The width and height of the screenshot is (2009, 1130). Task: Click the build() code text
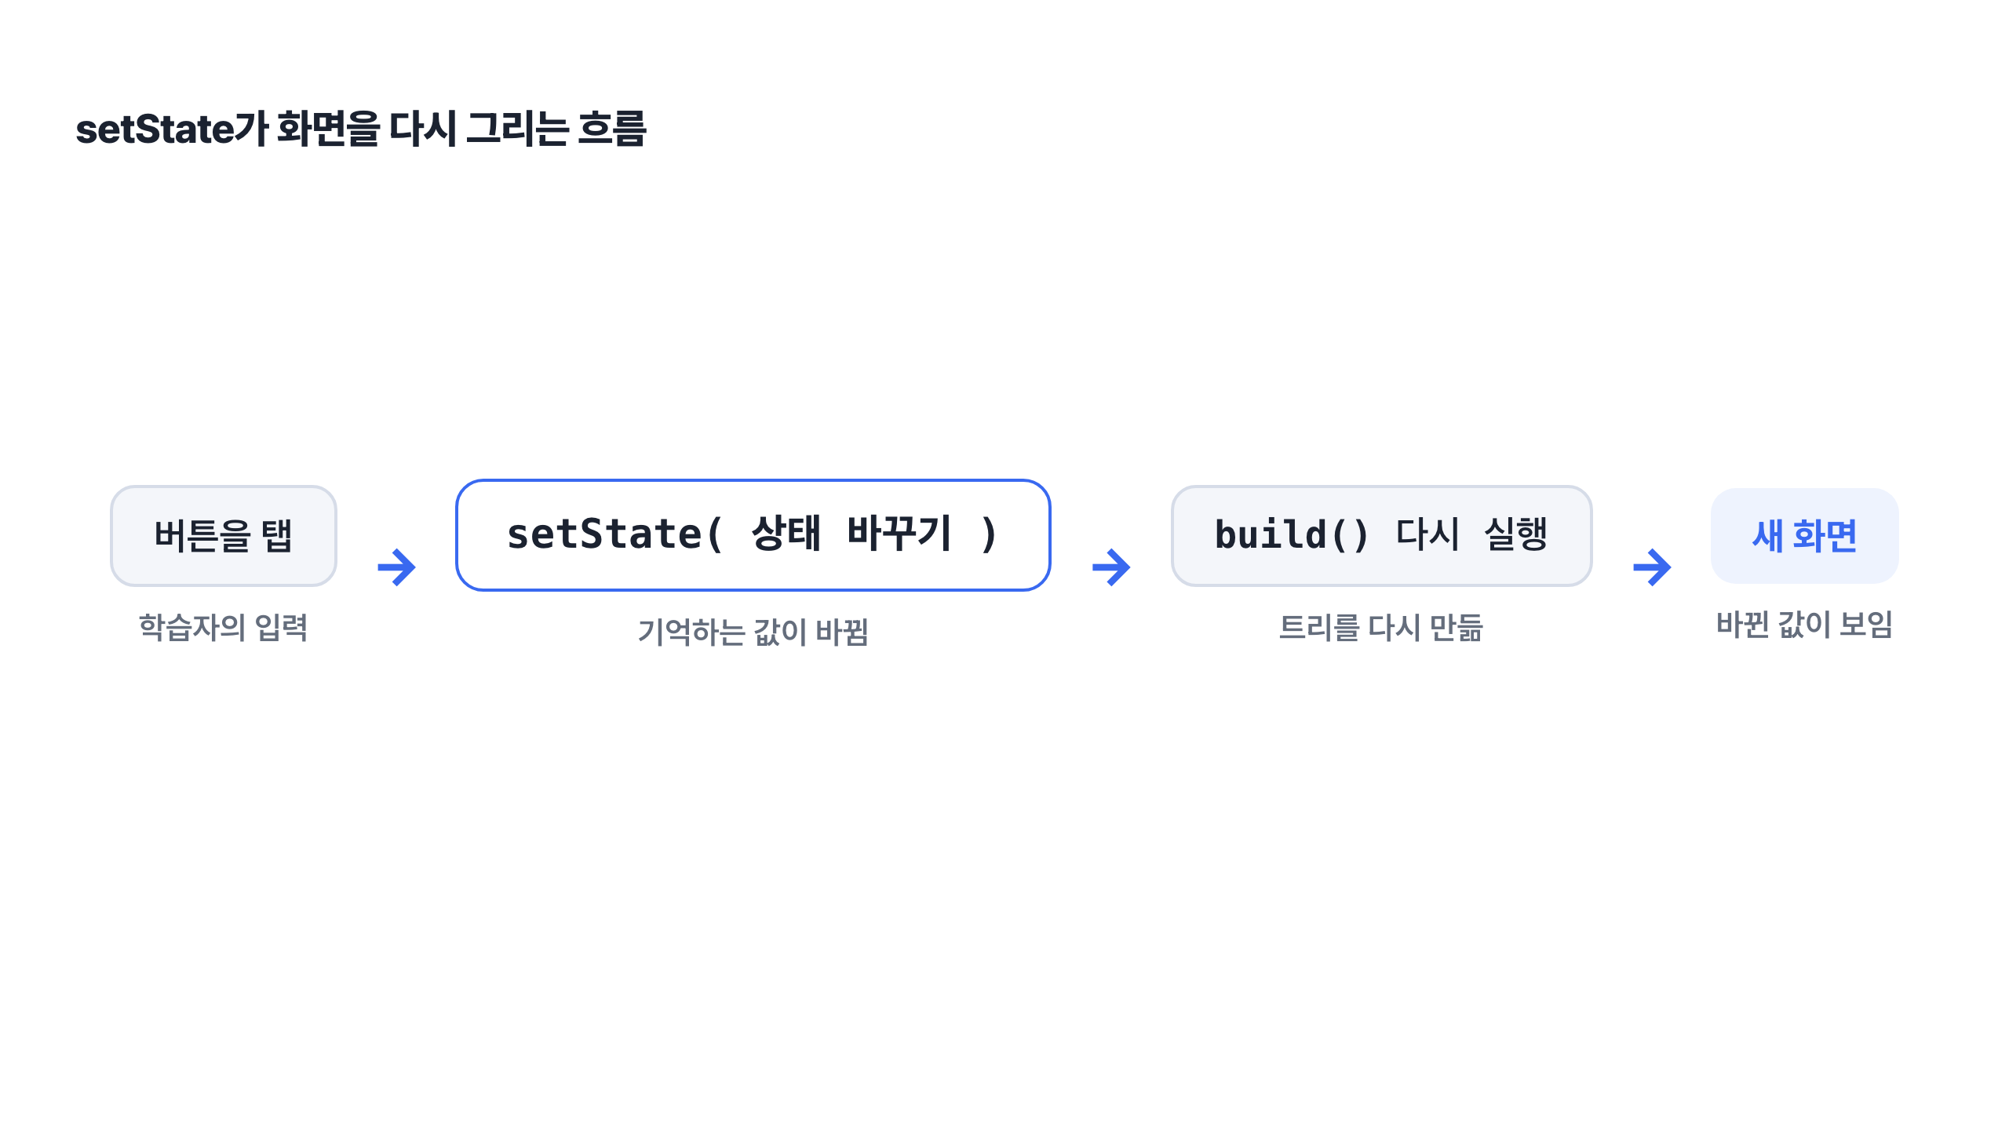click(x=1292, y=535)
